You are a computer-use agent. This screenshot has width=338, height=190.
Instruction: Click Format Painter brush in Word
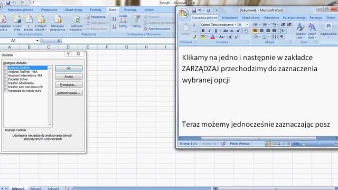point(194,37)
